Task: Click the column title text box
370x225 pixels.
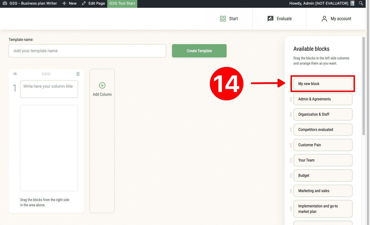Action: pyautogui.click(x=49, y=89)
